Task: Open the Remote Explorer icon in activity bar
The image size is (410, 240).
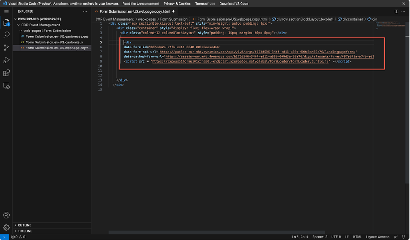Action: pos(6,86)
